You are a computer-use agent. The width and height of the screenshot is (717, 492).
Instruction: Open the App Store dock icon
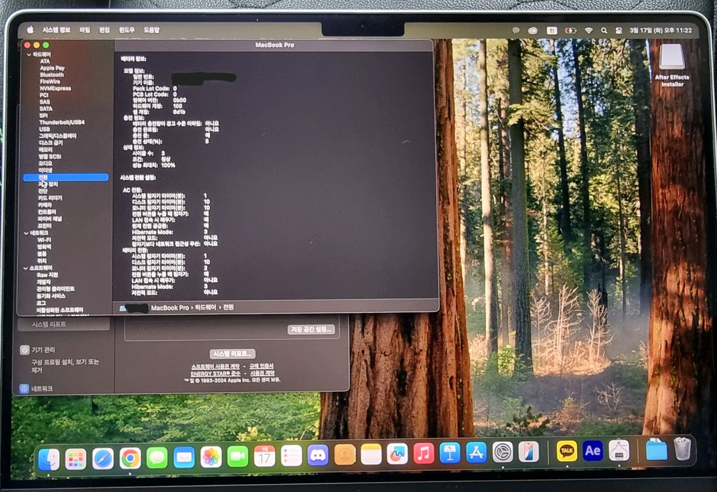(x=477, y=453)
